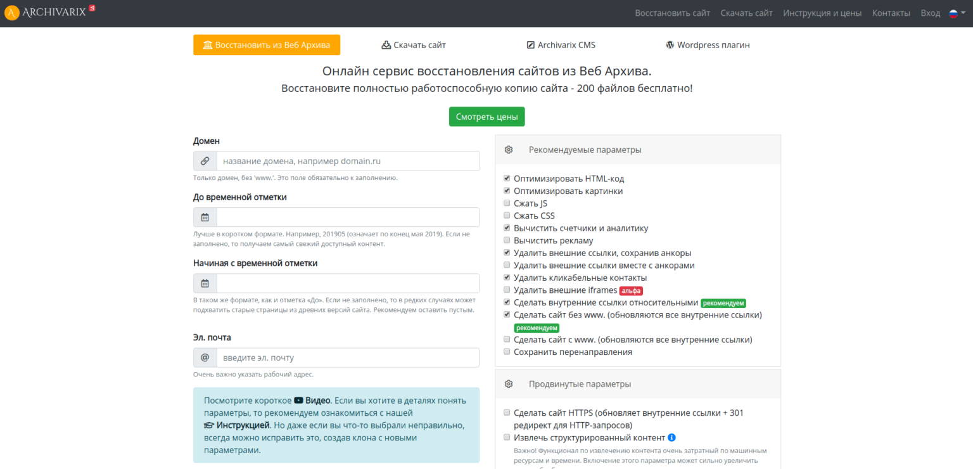Viewport: 973px width, 469px height.
Task: Enable 'Сжать CSS' checkbox
Action: pyautogui.click(x=507, y=215)
